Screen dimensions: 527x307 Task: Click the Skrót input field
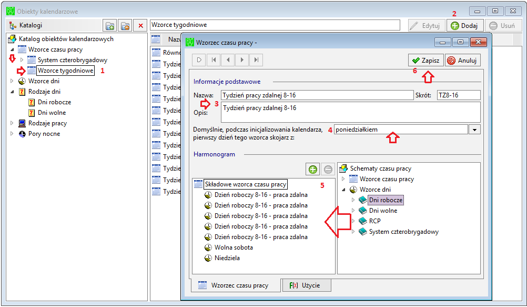click(x=459, y=95)
